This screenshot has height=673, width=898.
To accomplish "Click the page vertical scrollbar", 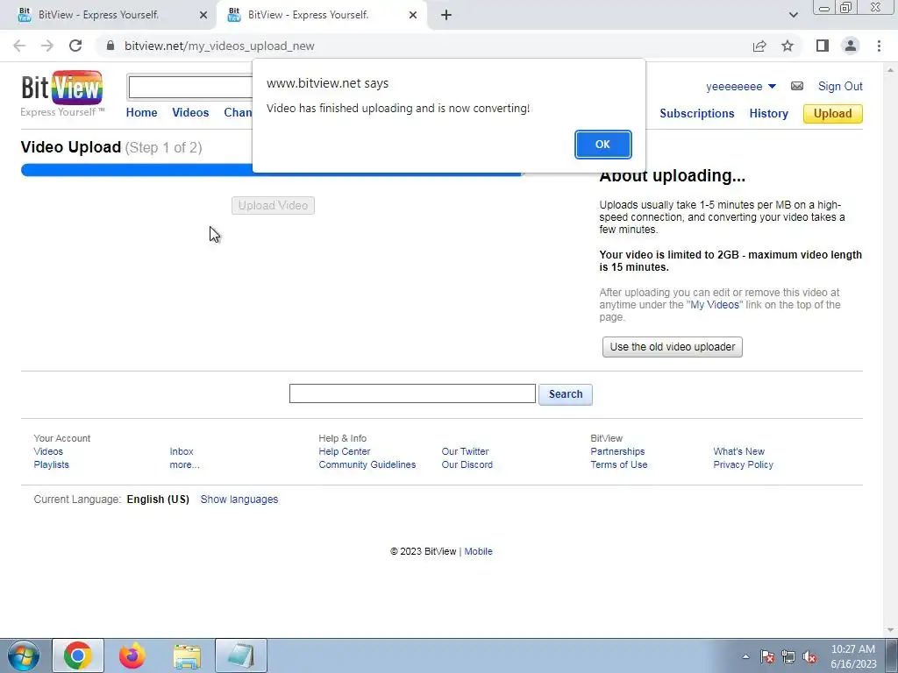I will pos(891,350).
